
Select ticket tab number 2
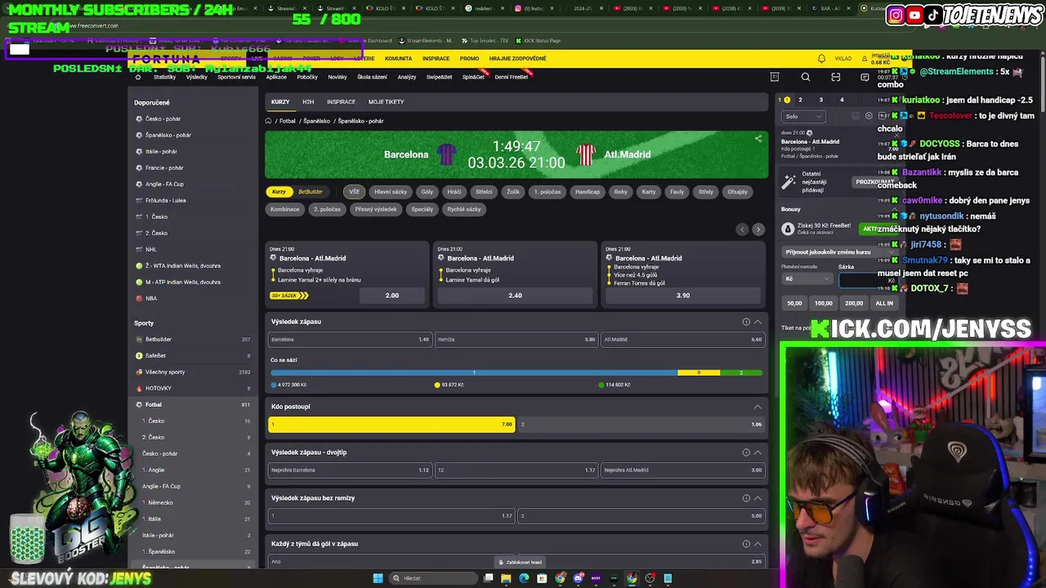tap(800, 100)
